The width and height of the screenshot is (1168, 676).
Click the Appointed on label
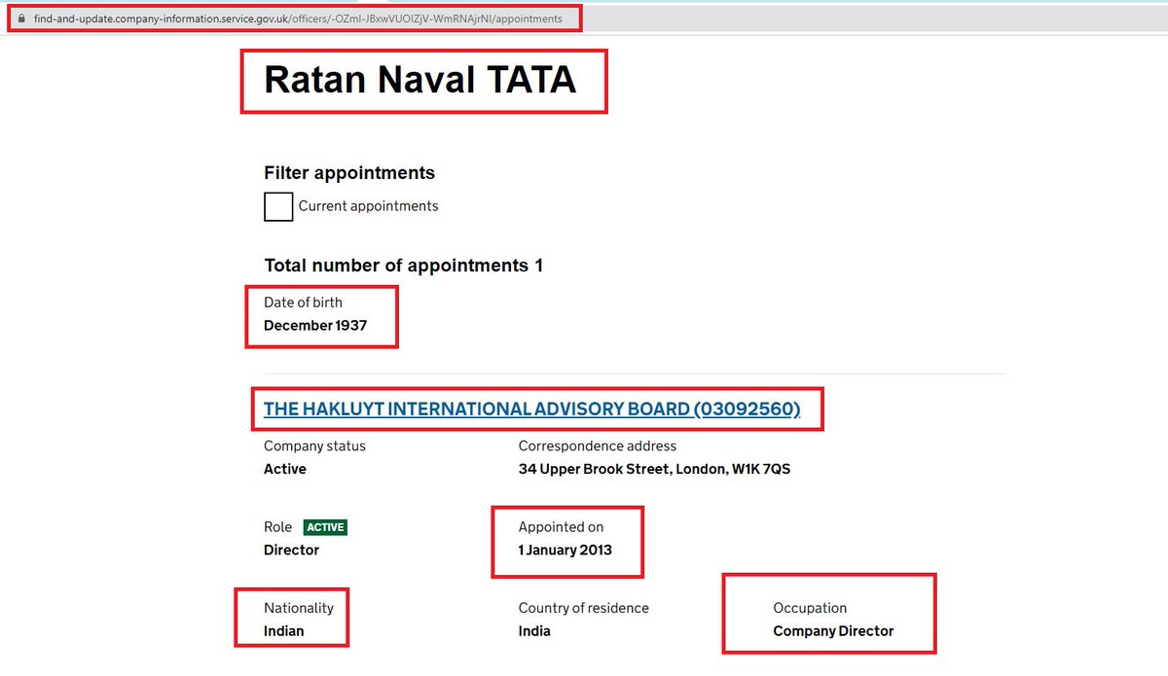[x=561, y=527]
